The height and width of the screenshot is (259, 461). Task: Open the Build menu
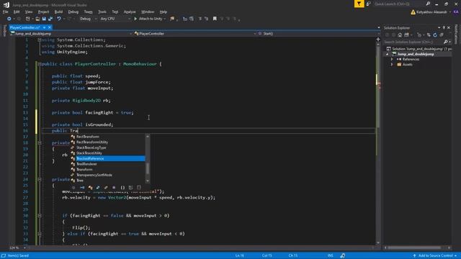tap(58, 12)
